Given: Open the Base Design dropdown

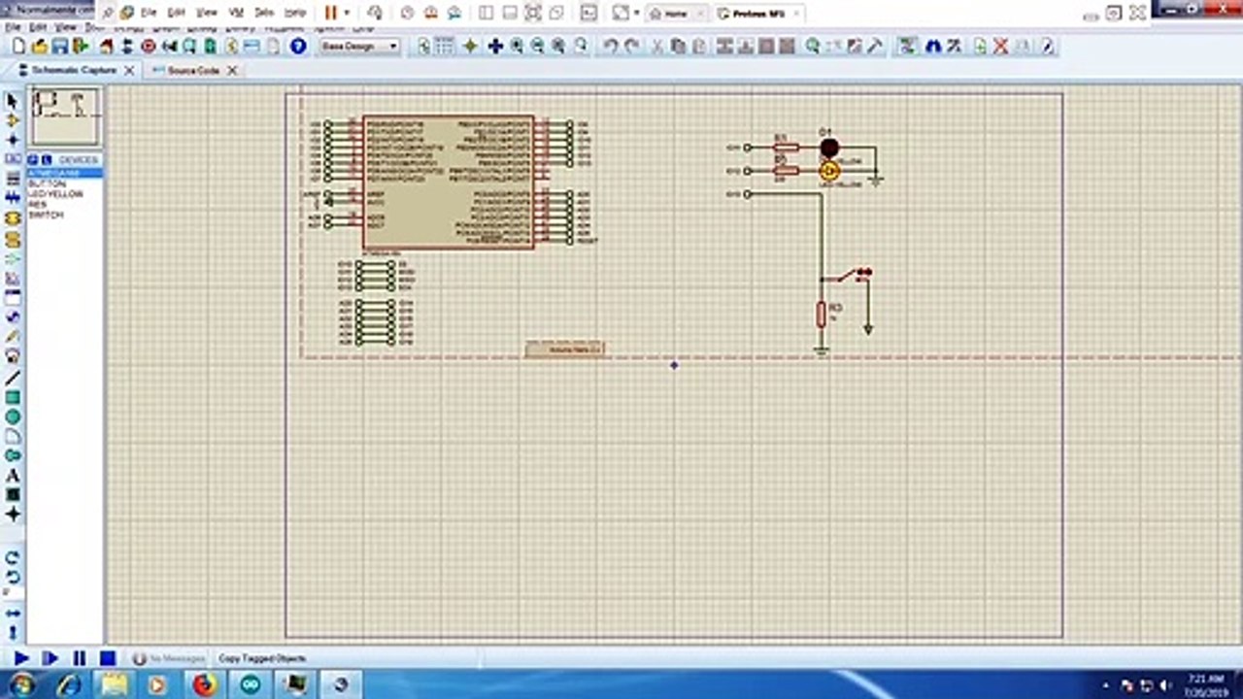Looking at the screenshot, I should 359,47.
